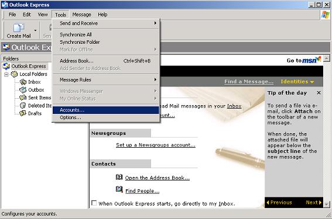Click the Folders pane header

[x=26, y=58]
